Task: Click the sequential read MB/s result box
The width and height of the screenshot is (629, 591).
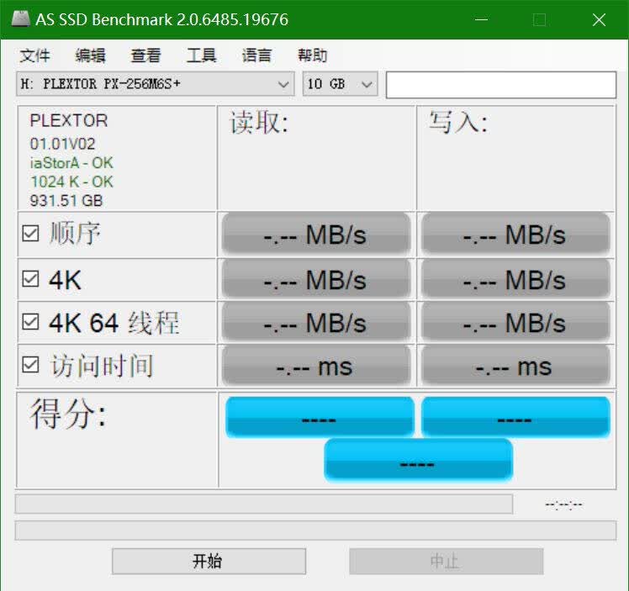Action: click(316, 234)
